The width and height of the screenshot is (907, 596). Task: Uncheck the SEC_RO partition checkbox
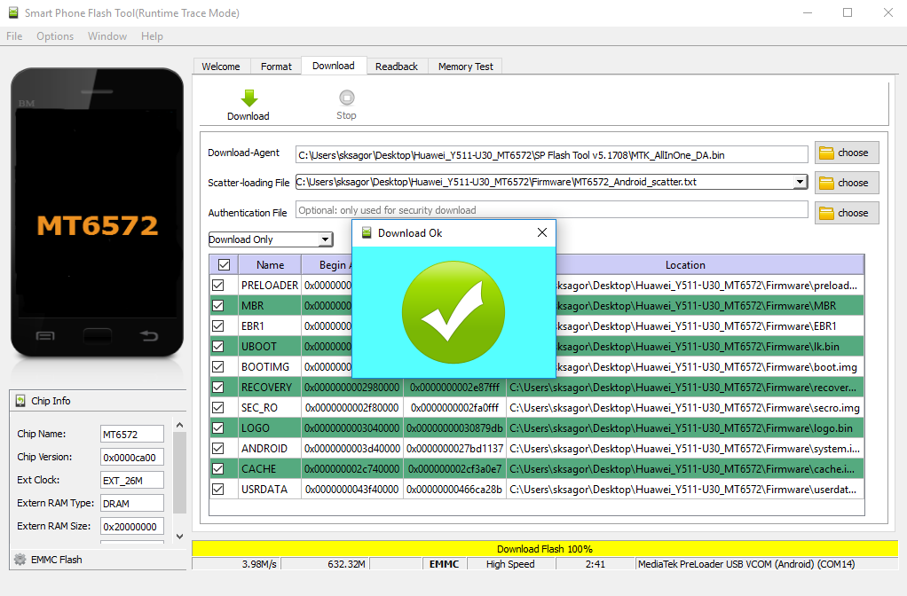click(x=218, y=408)
